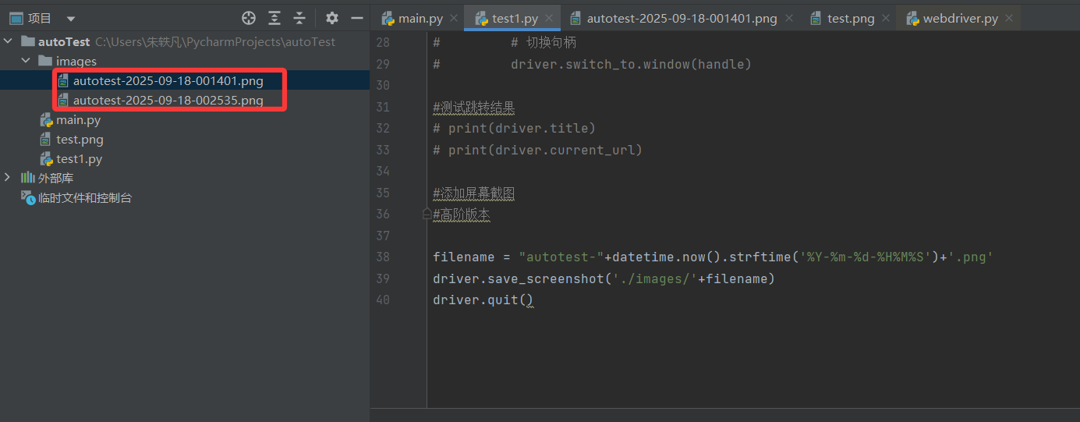Collapse the images folder arrow

26,61
